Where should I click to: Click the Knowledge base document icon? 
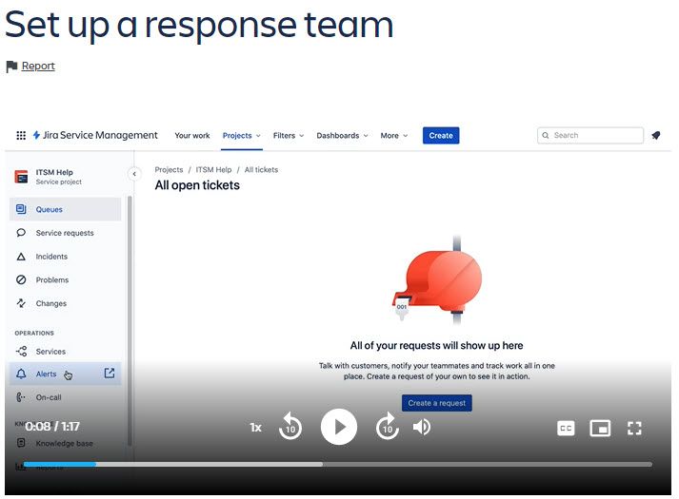(x=21, y=443)
